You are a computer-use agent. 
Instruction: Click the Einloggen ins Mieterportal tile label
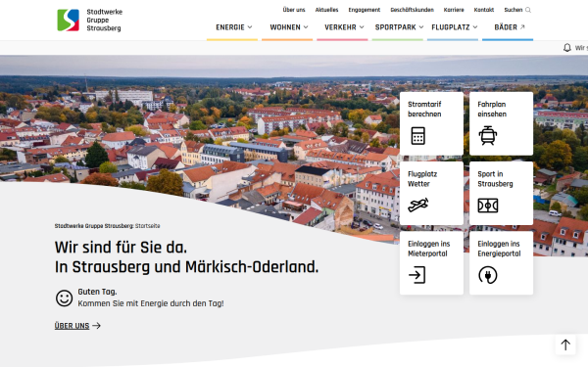pos(428,249)
